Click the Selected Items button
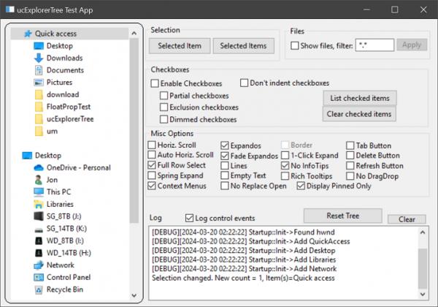Screen dimensions: 438x307 [x=244, y=46]
